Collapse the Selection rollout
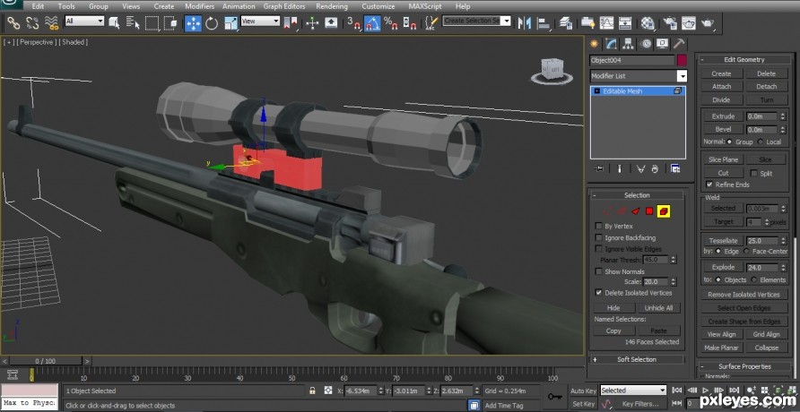The width and height of the screenshot is (800, 412). point(637,195)
